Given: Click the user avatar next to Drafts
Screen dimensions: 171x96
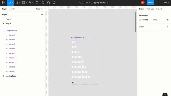Looking at the screenshot, I should click(81, 3).
